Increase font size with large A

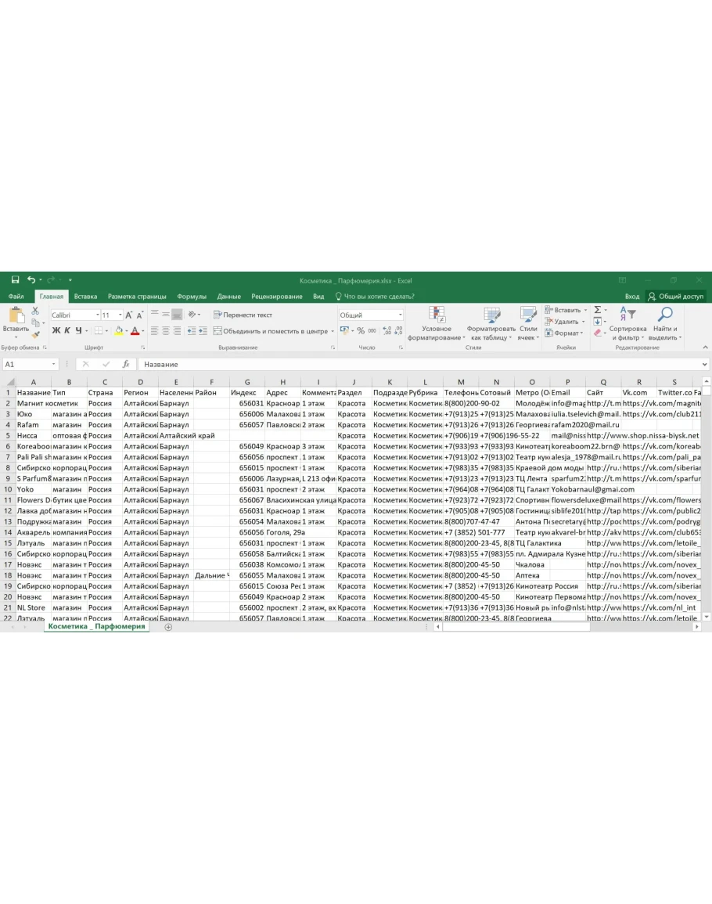pos(128,315)
